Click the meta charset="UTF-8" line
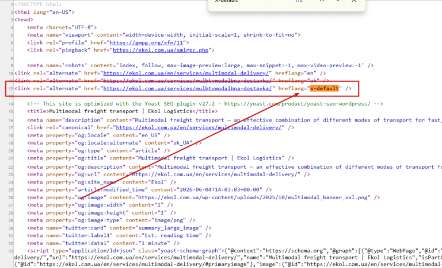Image resolution: width=442 pixels, height=268 pixels. click(62, 28)
